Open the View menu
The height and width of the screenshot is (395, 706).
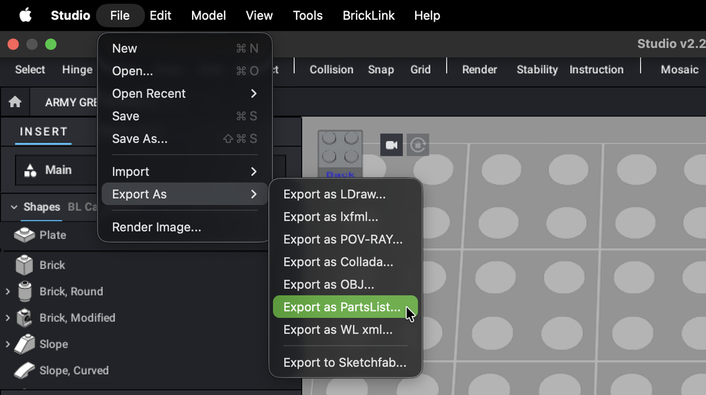[259, 16]
